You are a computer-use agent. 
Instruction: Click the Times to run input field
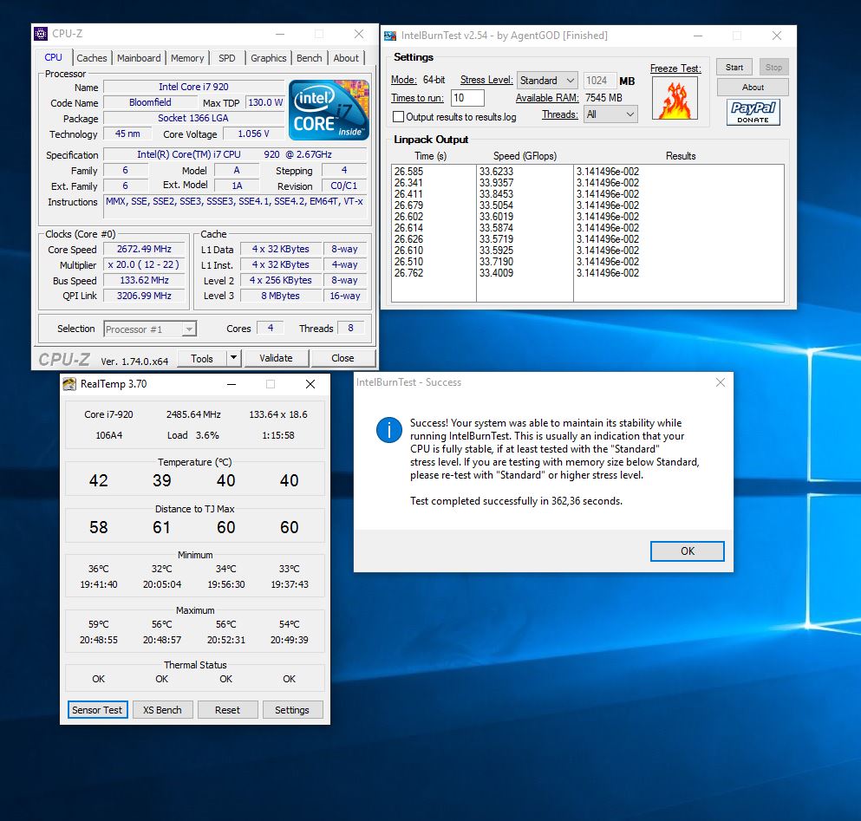pos(467,98)
